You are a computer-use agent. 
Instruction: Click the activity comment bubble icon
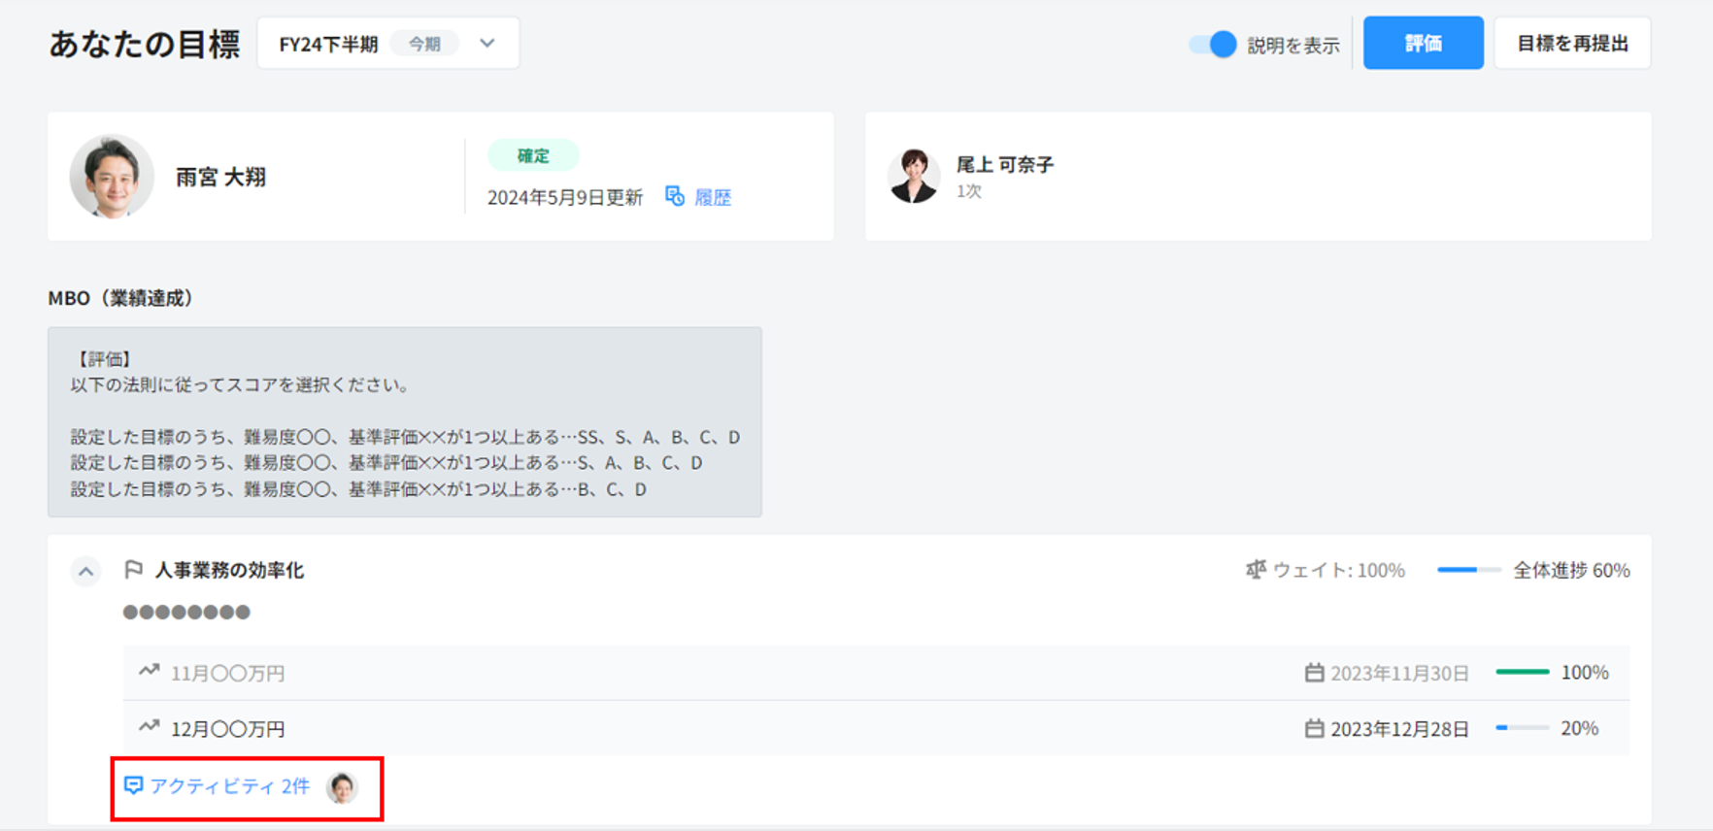click(x=134, y=785)
